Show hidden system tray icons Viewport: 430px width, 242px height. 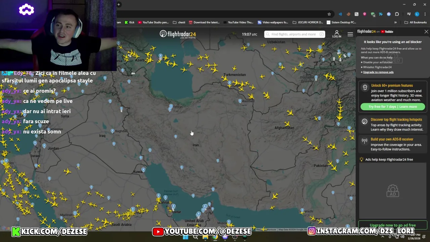pos(383,237)
